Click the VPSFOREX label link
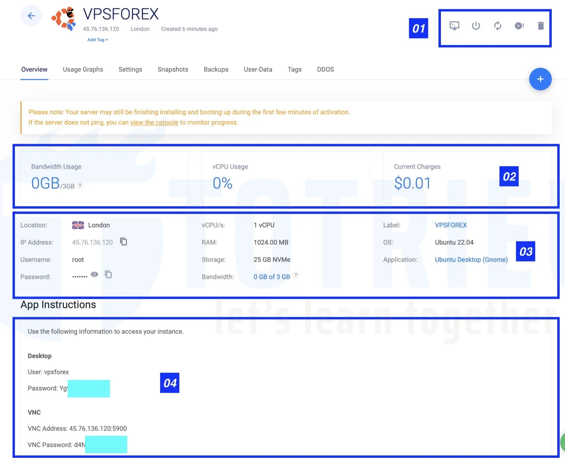The image size is (565, 459). [451, 225]
